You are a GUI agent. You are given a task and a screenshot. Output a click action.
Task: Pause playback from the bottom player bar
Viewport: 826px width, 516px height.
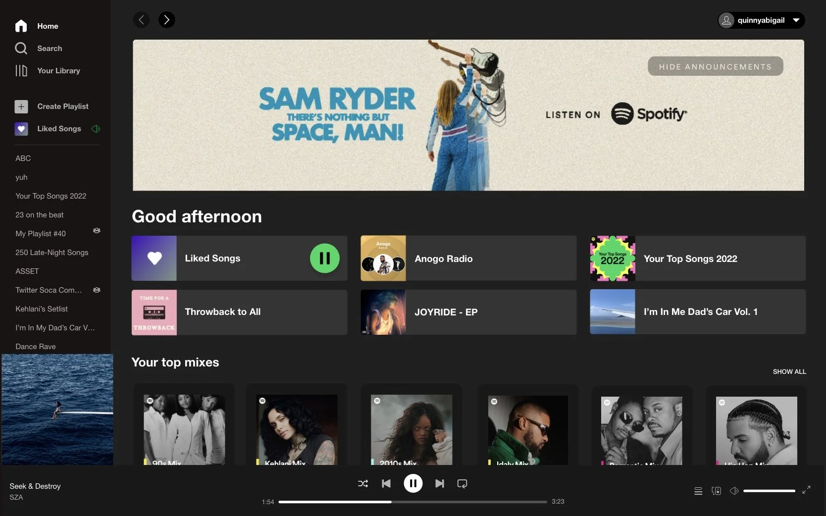413,483
